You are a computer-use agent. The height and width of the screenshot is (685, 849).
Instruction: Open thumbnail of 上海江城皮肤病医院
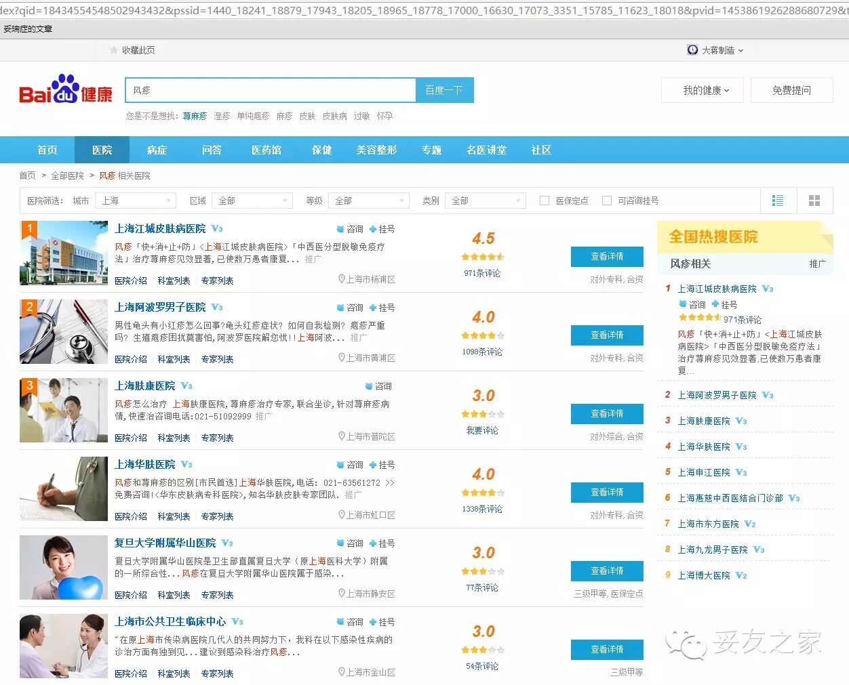64,253
